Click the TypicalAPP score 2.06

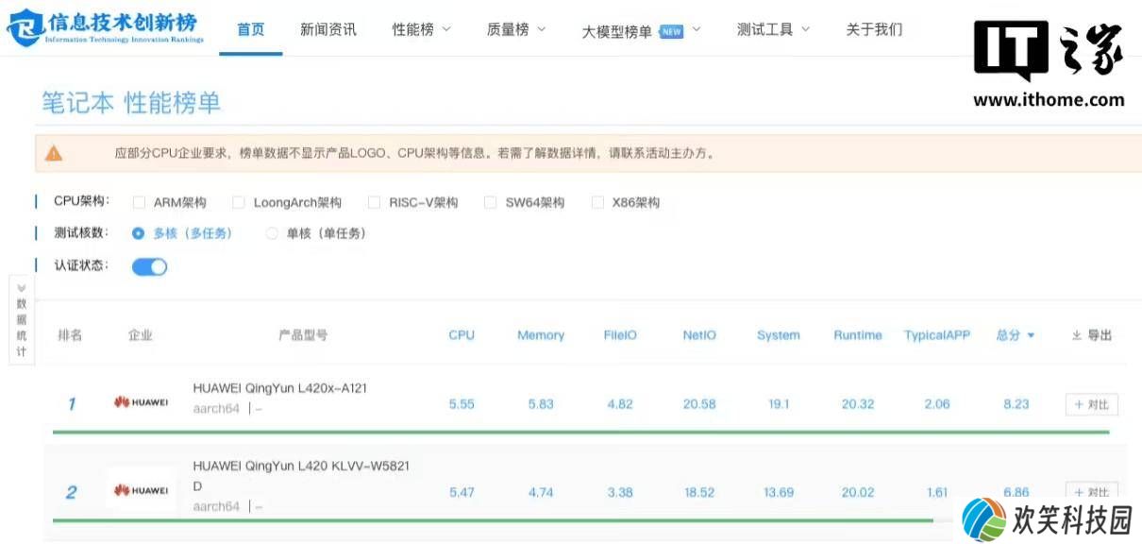(937, 404)
